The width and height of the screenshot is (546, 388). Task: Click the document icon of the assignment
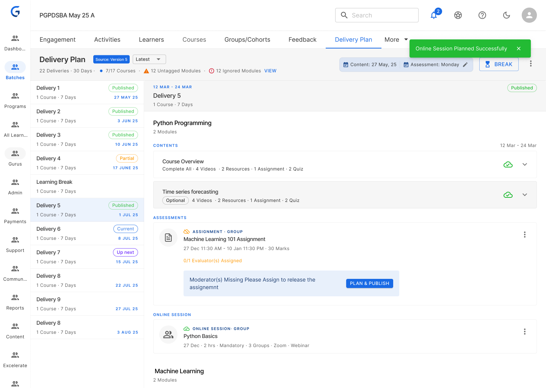point(168,238)
